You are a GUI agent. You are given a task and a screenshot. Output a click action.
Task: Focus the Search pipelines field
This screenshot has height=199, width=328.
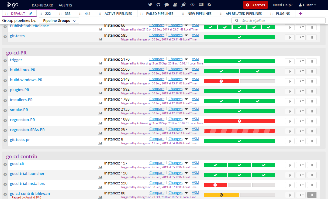(x=278, y=20)
